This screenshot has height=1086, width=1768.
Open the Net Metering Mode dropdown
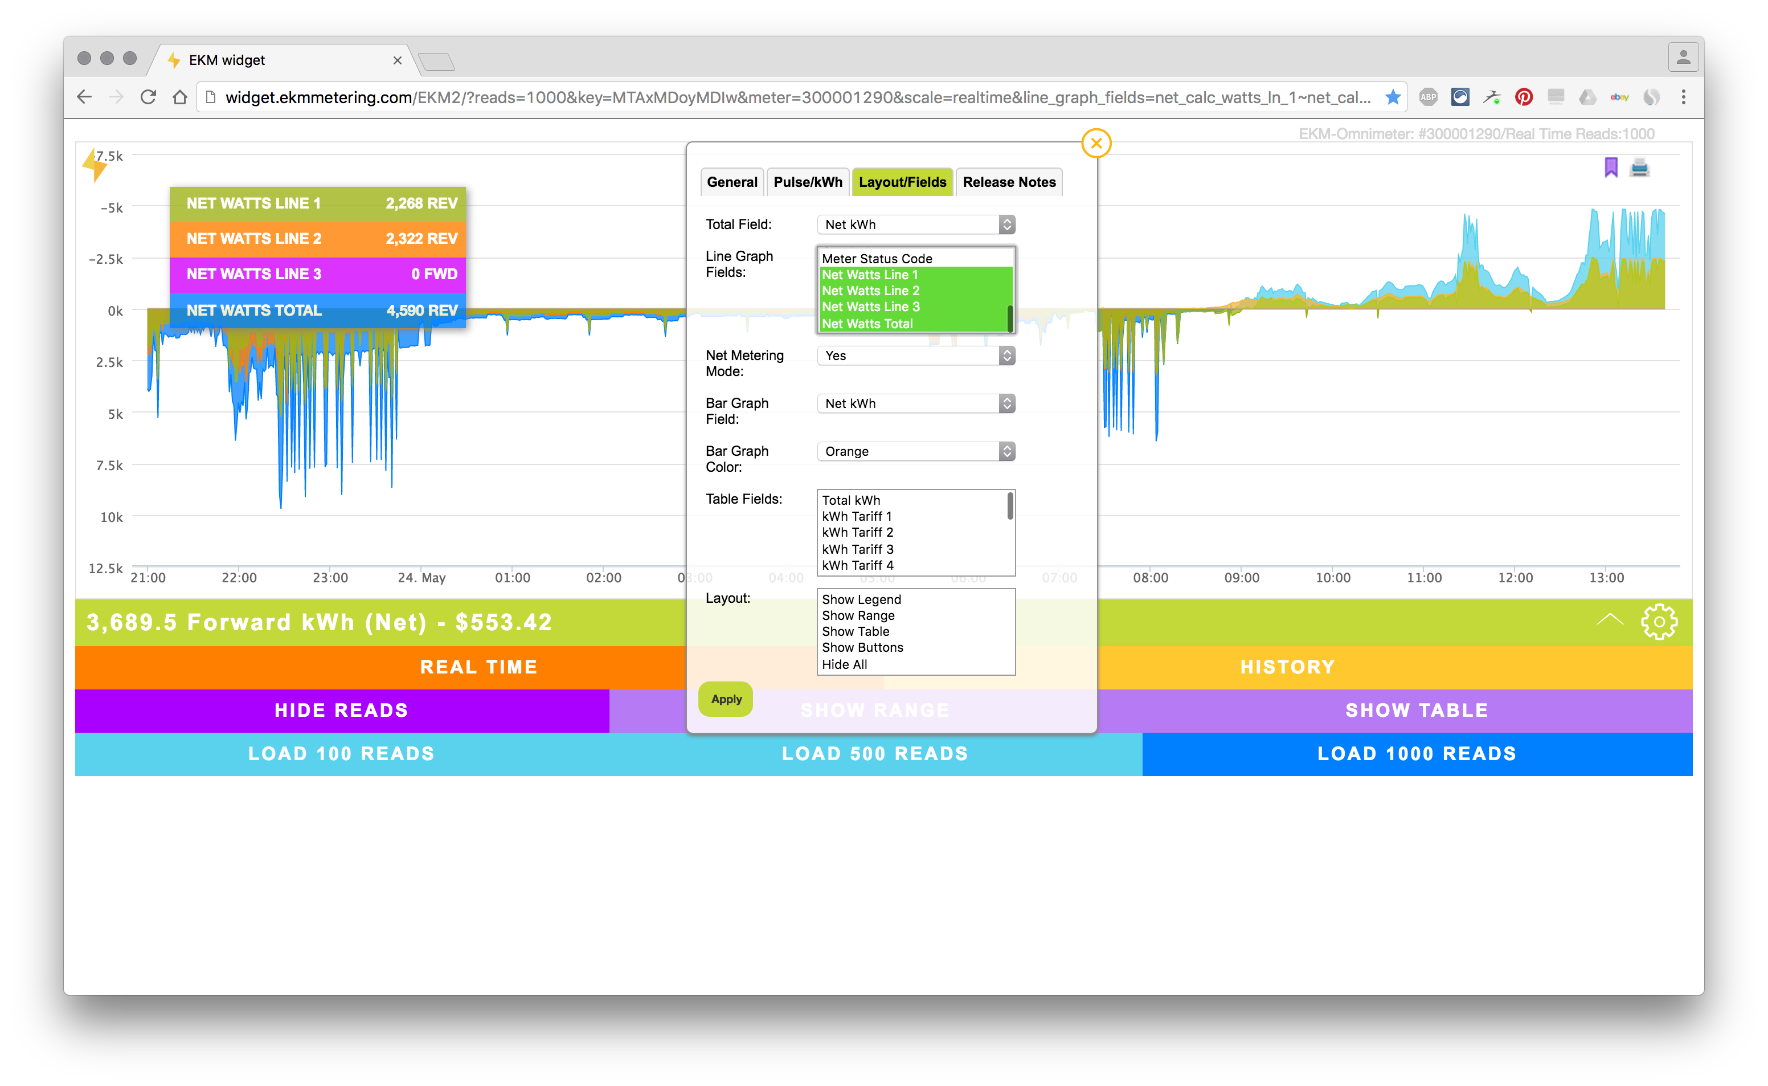tap(915, 356)
